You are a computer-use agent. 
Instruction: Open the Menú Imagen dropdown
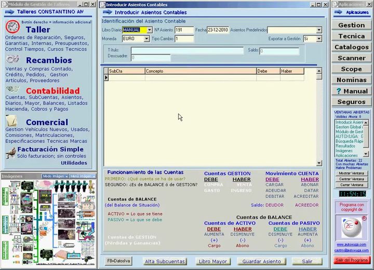point(83,176)
